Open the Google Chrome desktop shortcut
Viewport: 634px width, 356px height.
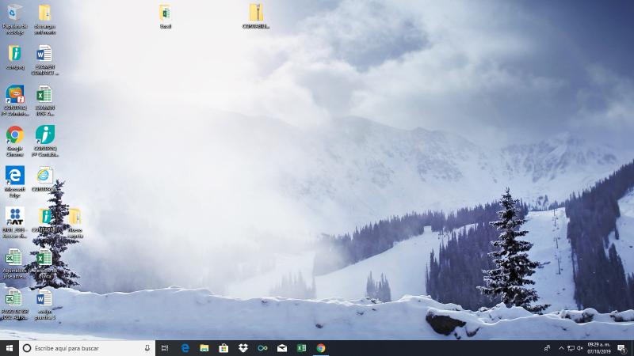pos(15,135)
